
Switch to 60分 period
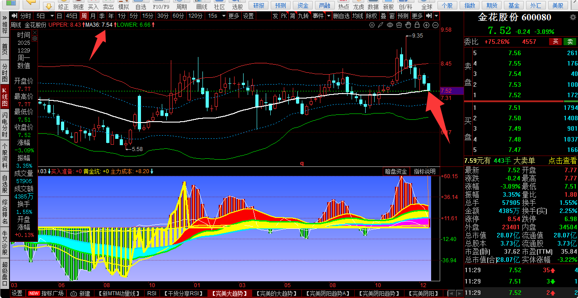click(x=178, y=16)
